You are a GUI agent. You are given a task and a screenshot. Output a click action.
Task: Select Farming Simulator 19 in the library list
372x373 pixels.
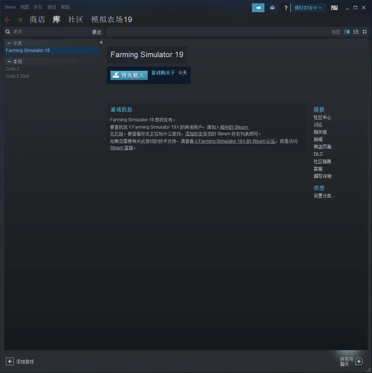pyautogui.click(x=51, y=50)
